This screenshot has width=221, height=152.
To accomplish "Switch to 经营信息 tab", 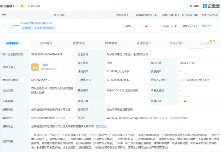I will pos(111,43).
